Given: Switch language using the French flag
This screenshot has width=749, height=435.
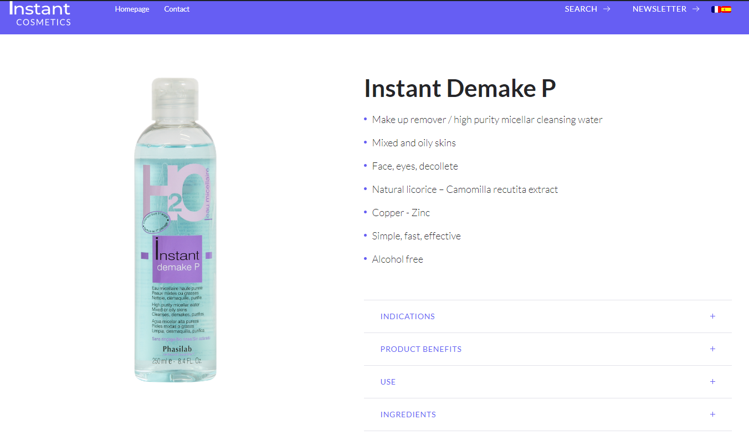Looking at the screenshot, I should click(716, 9).
